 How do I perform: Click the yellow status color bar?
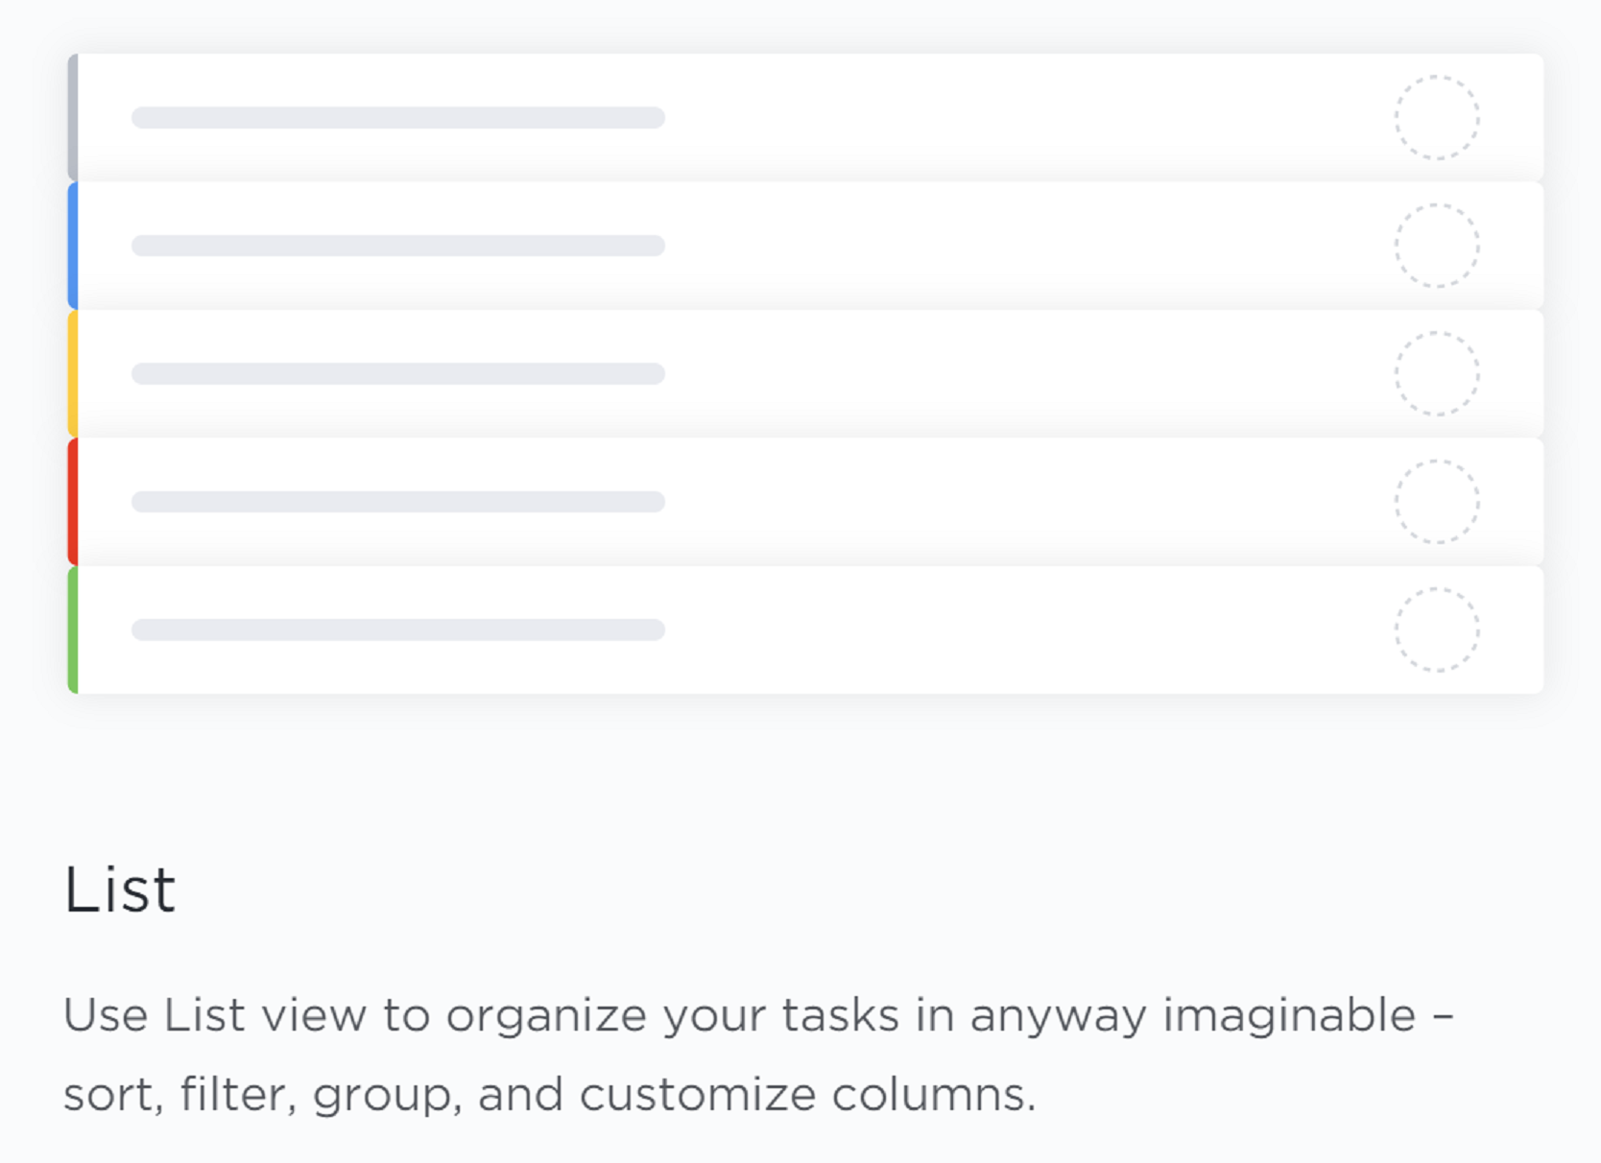[x=73, y=373]
